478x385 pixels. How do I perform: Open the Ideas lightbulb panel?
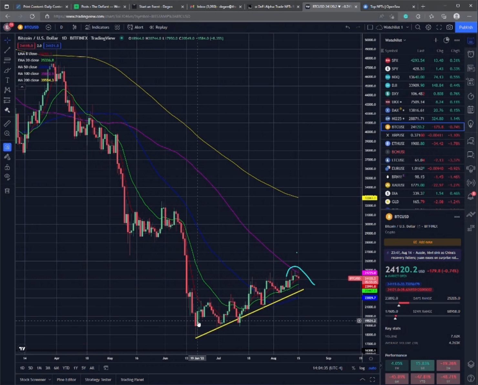point(471,124)
